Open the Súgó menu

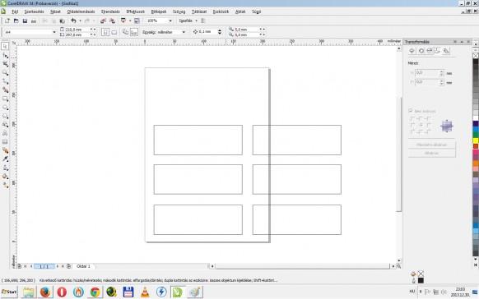(256, 11)
